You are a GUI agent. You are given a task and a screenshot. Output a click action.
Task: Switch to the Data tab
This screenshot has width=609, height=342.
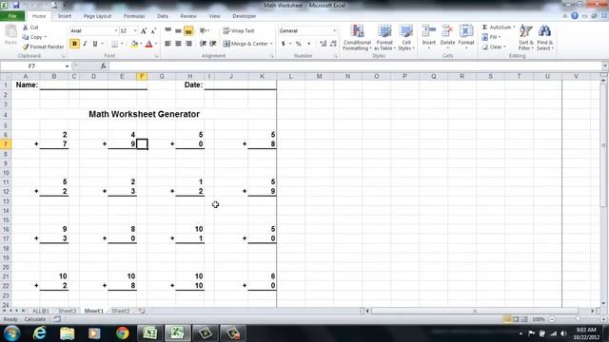[x=163, y=16]
